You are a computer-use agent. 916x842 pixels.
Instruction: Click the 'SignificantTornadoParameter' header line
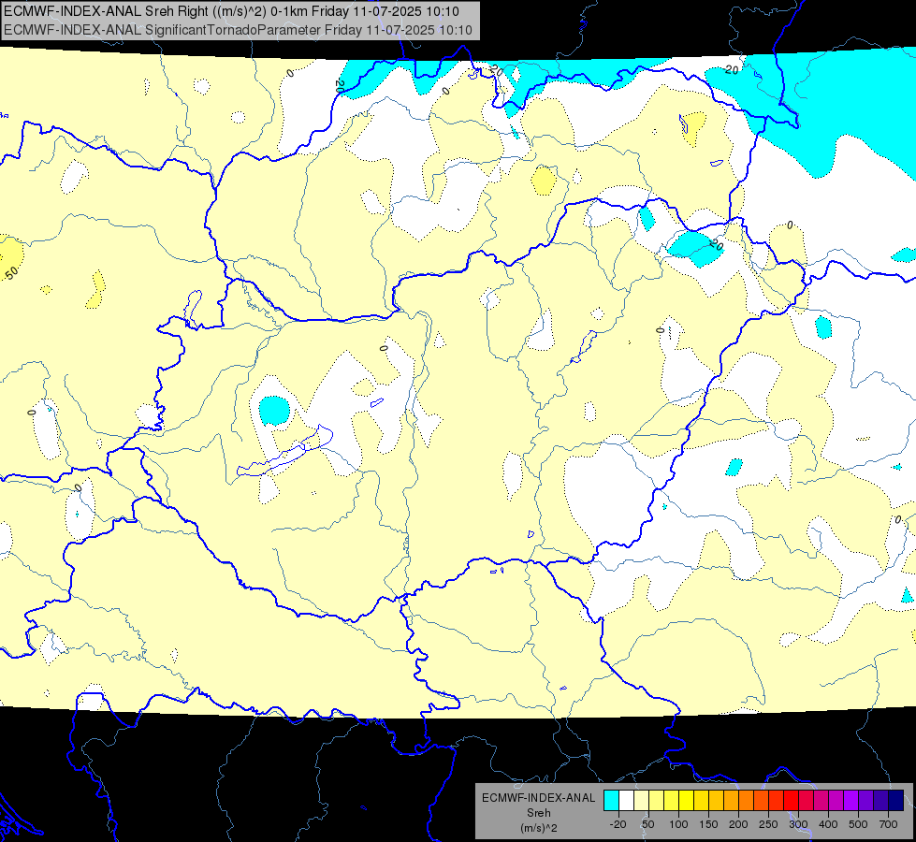pos(238,30)
